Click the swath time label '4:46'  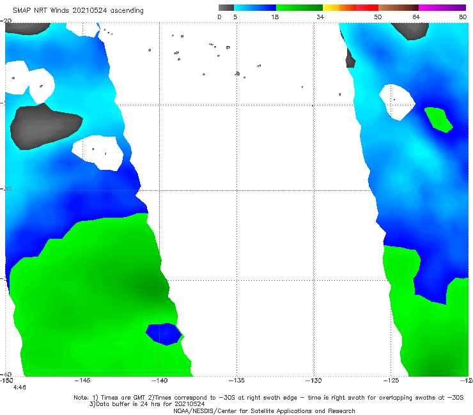coord(20,388)
